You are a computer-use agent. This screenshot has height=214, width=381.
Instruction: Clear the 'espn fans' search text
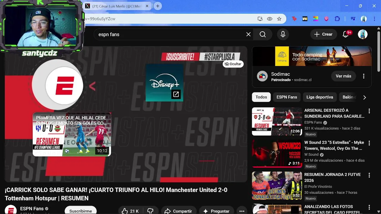(x=249, y=34)
